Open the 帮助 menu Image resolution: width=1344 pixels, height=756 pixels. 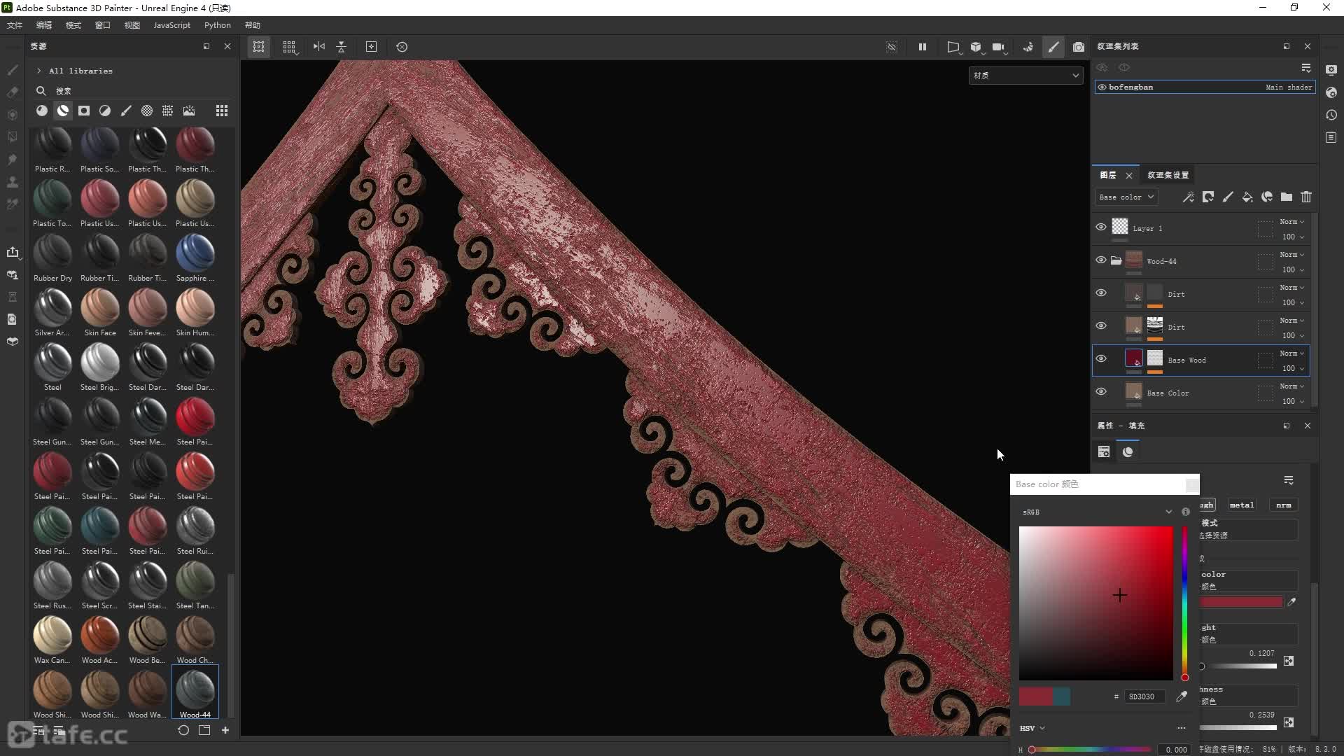coord(253,25)
